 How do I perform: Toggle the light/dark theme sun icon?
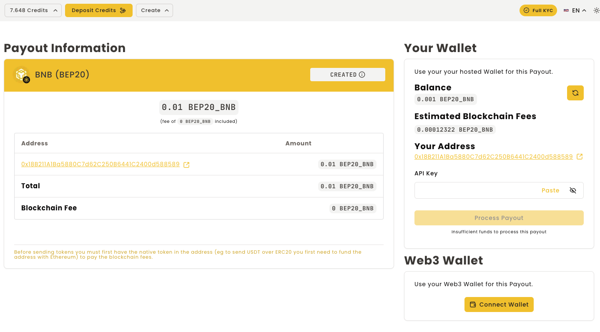tap(596, 10)
